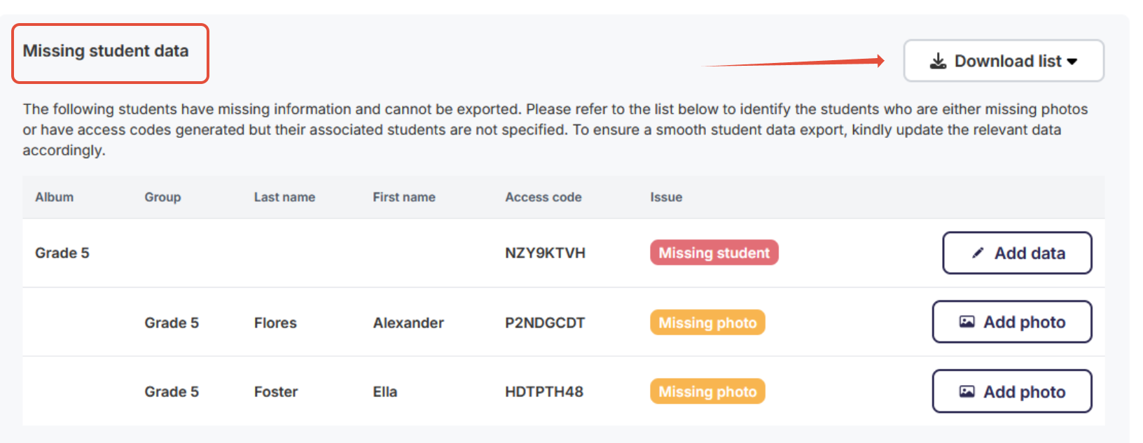Click the photo icon on Foster's Add photo button
The height and width of the screenshot is (443, 1143).
[x=968, y=391]
